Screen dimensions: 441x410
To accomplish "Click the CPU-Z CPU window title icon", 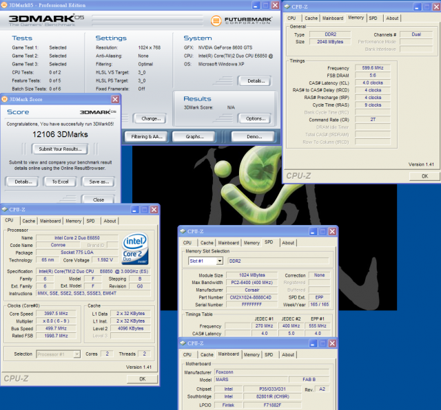I will [x=5, y=210].
